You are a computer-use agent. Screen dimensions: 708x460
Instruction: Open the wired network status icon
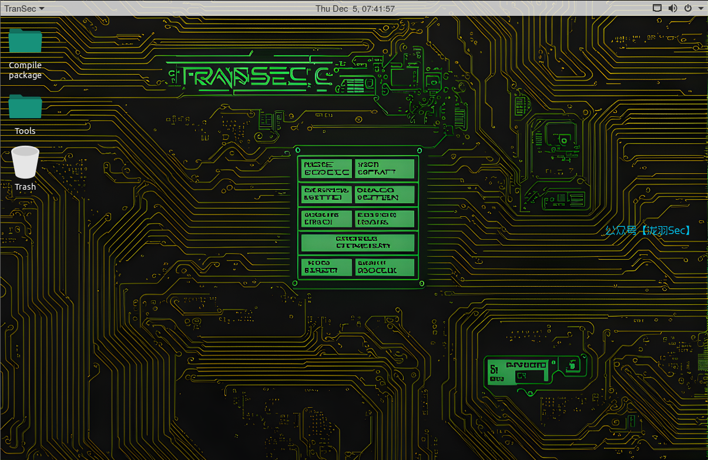(x=657, y=8)
